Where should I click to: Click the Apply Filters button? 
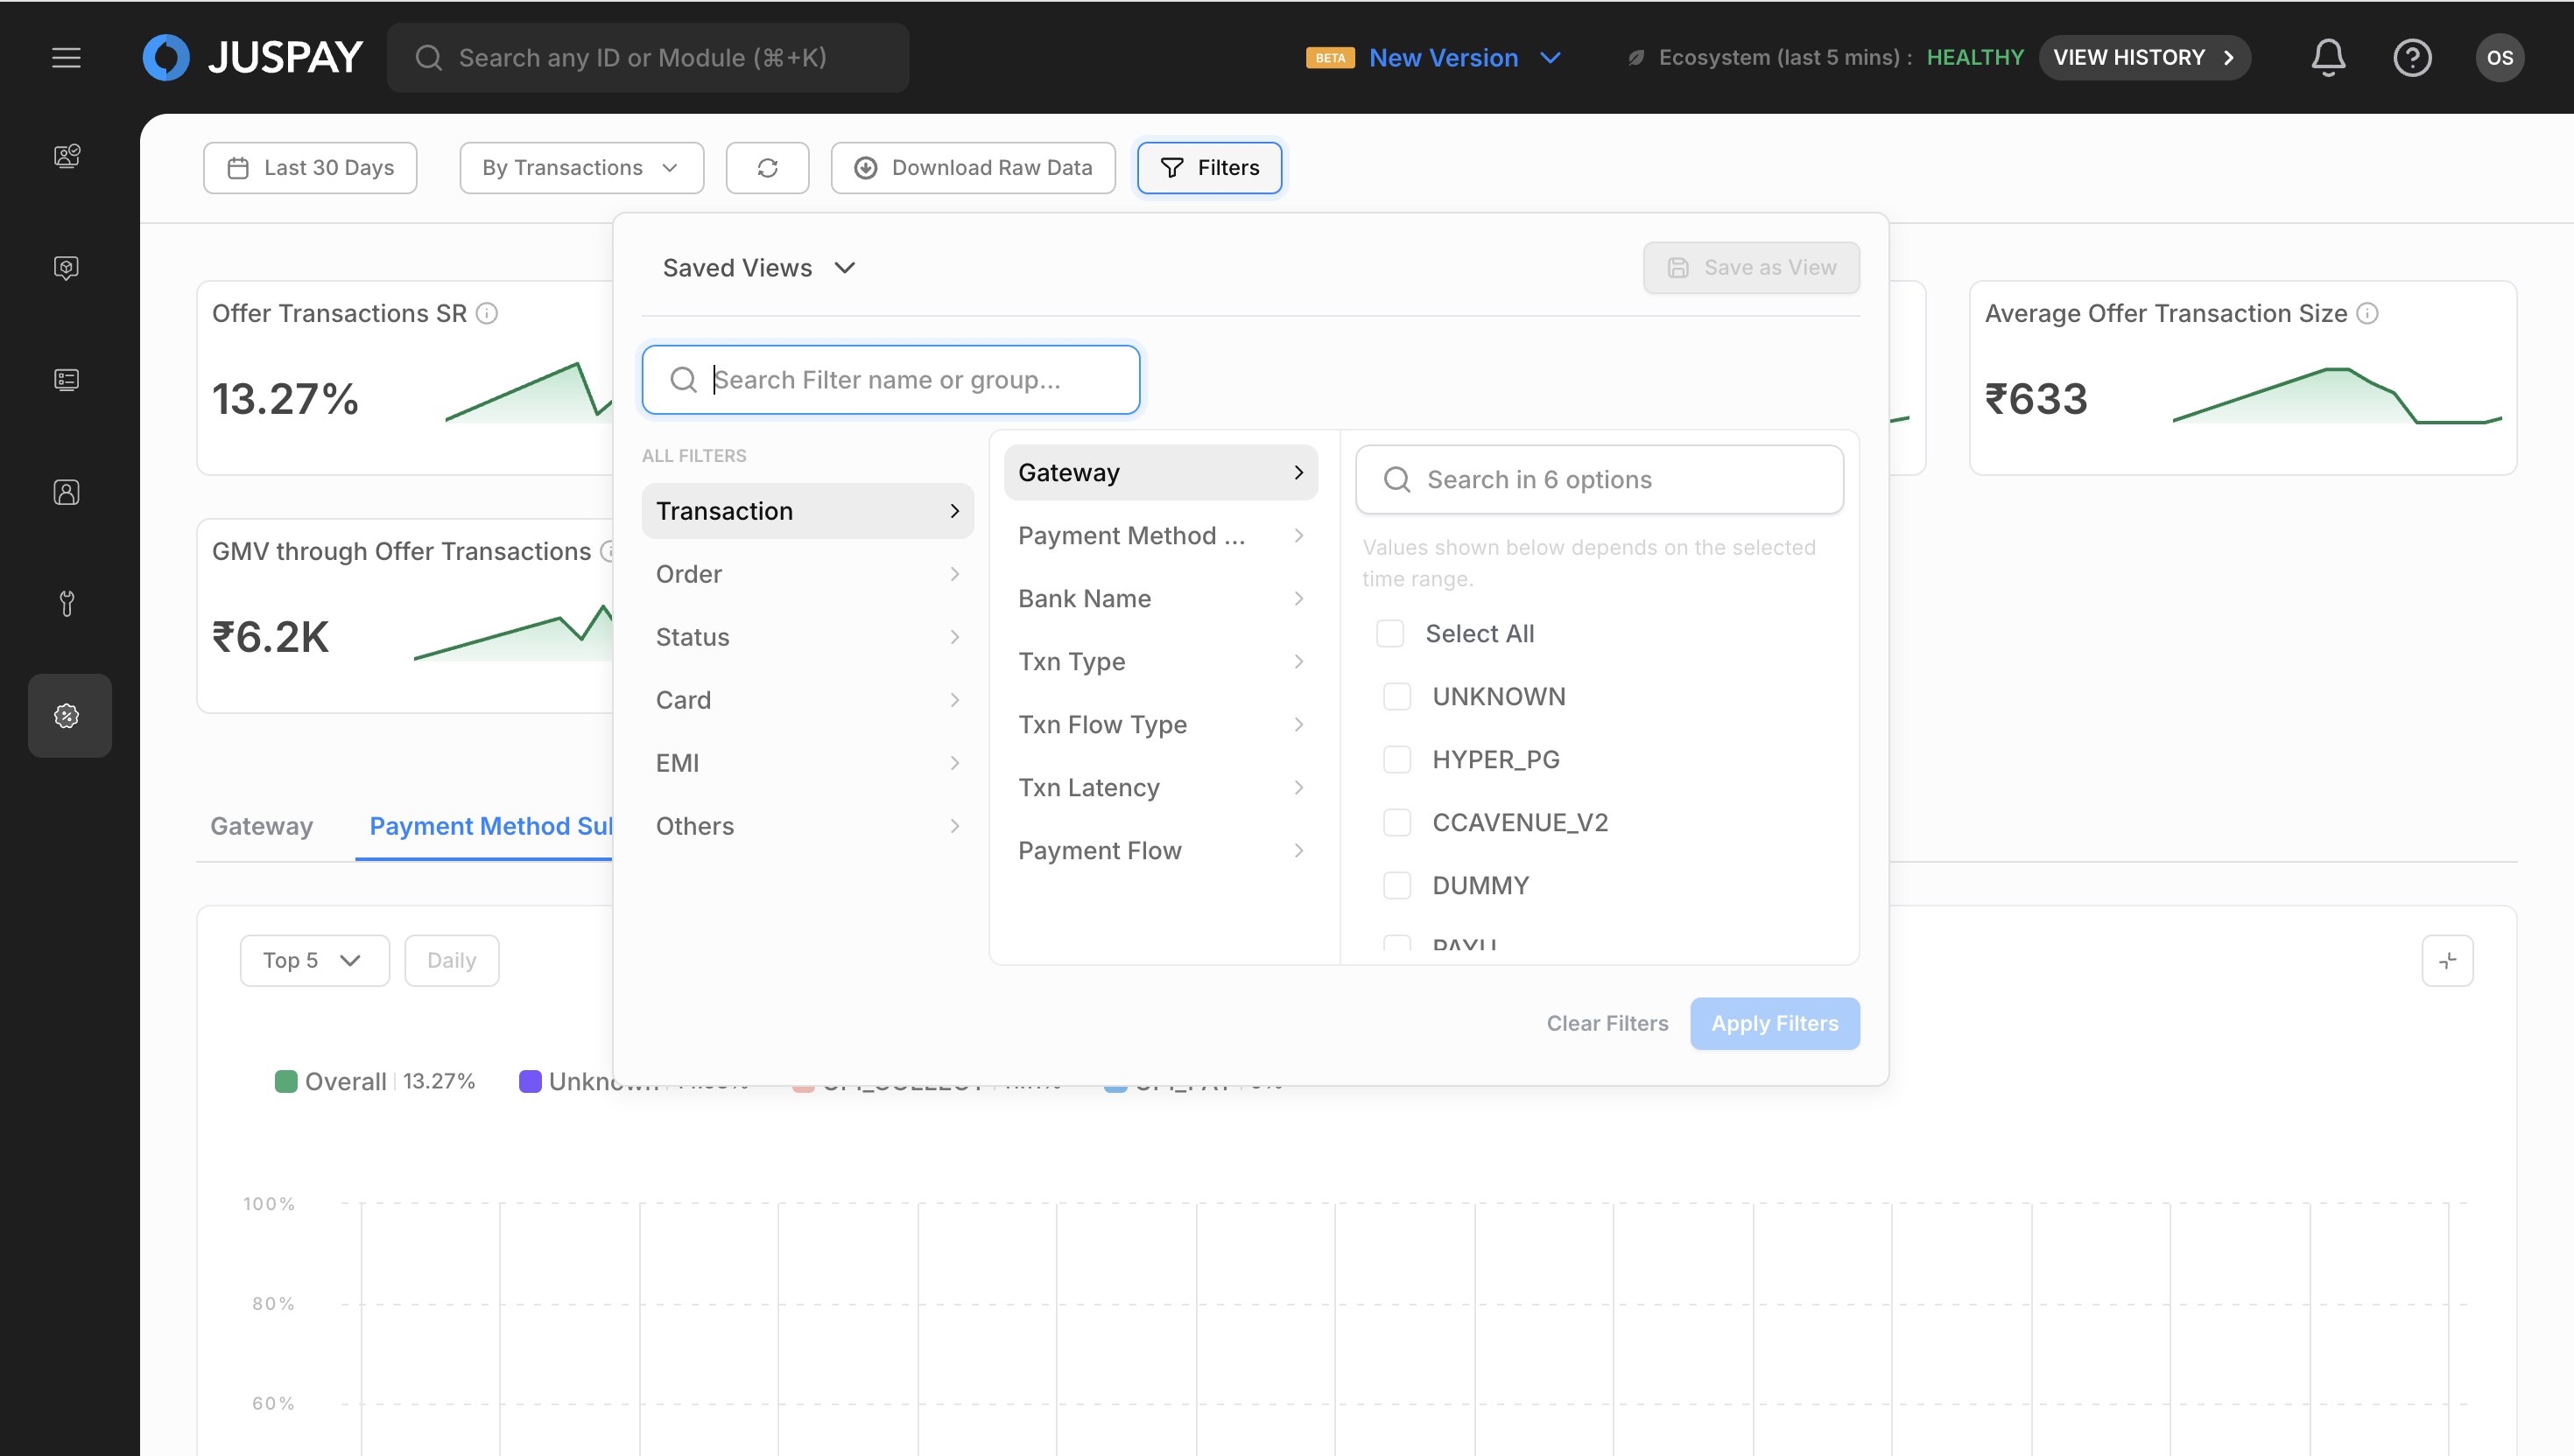click(1774, 1024)
